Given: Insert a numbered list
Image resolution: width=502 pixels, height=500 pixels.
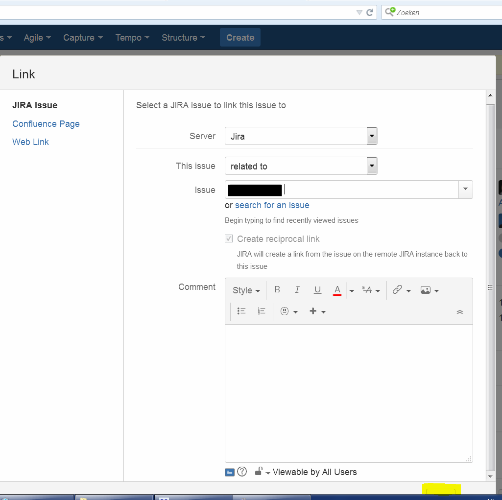Looking at the screenshot, I should (262, 311).
